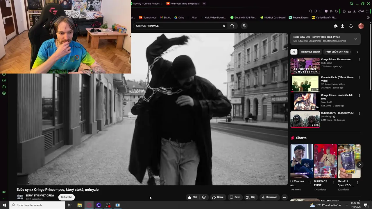Open the browser AI assistant button
This screenshot has width=372, height=209.
(x=361, y=11)
